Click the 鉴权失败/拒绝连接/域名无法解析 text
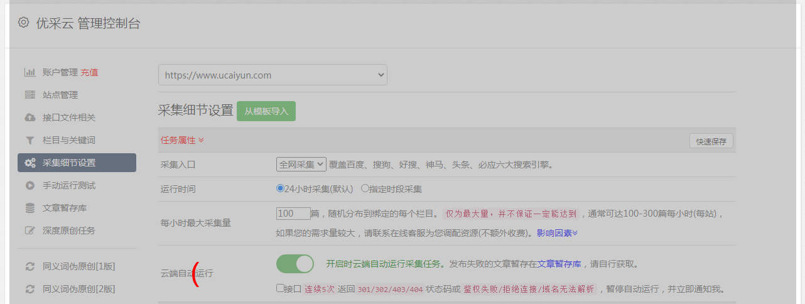Screen dimensions: 805x304 click(x=529, y=290)
